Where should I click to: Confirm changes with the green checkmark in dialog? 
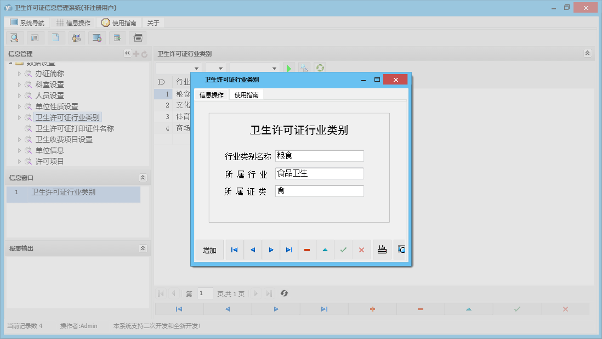coord(344,250)
